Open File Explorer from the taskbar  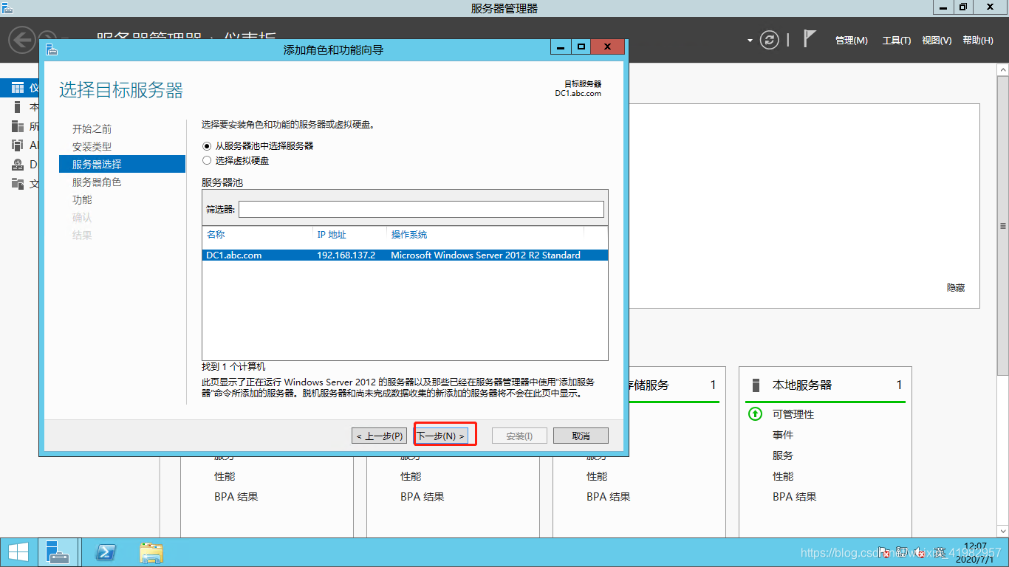pos(151,552)
